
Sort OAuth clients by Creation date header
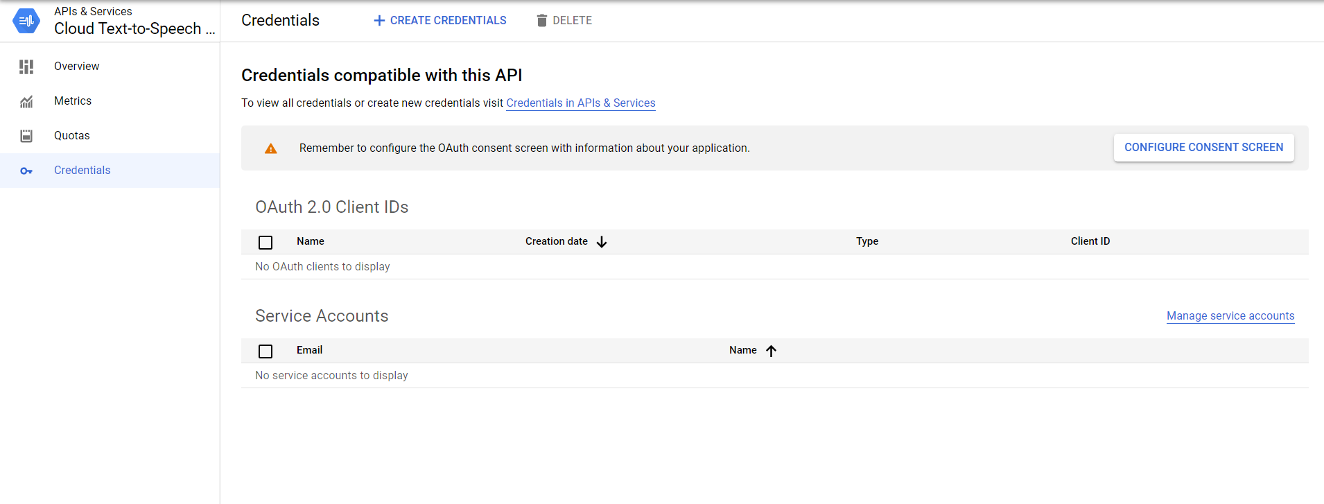pos(557,241)
